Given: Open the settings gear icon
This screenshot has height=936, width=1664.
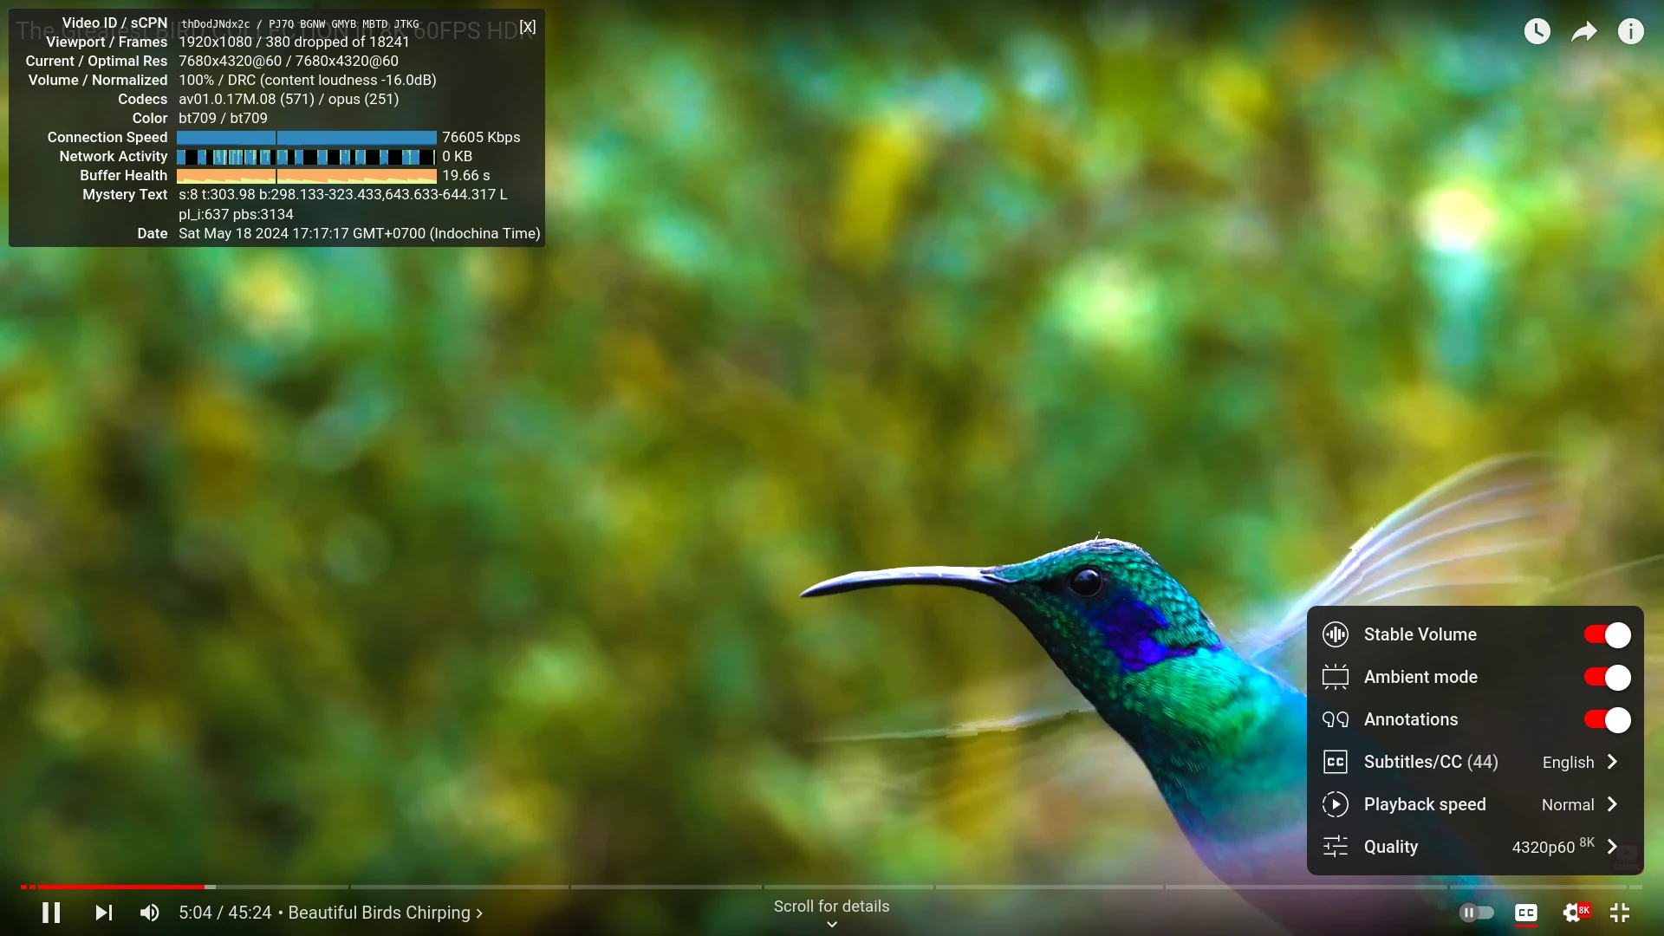Looking at the screenshot, I should tap(1574, 913).
